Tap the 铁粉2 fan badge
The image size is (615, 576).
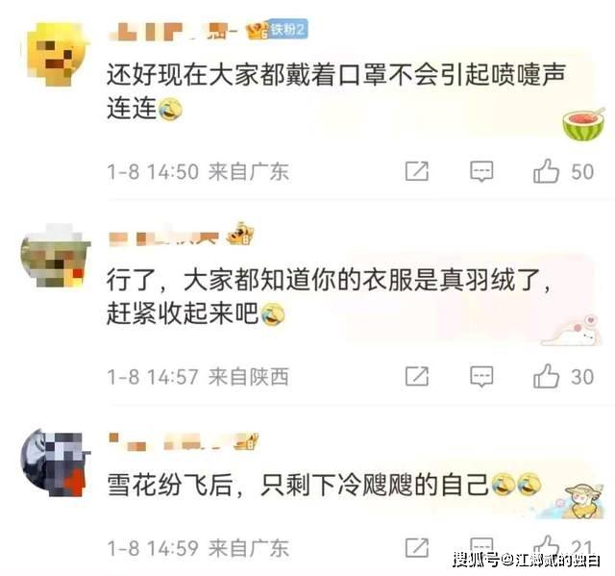point(287,30)
